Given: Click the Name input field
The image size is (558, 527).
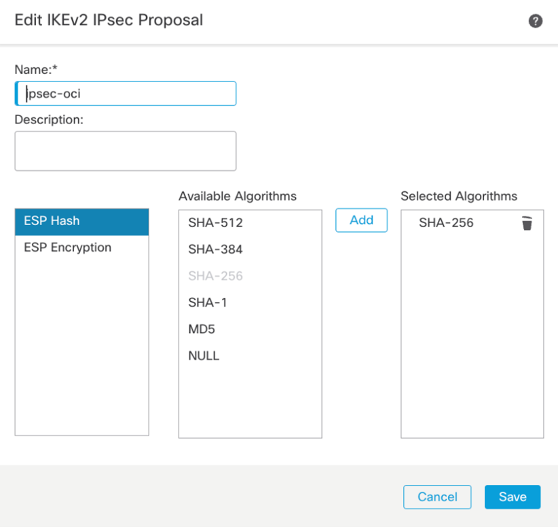Looking at the screenshot, I should tap(126, 94).
